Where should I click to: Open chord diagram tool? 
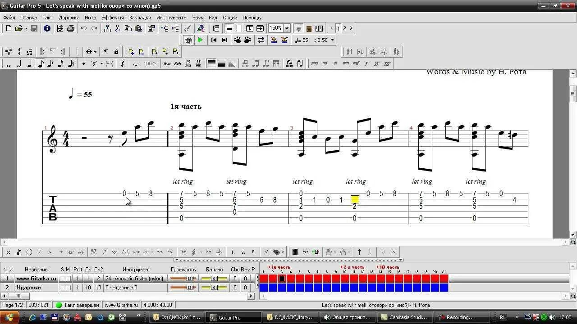click(295, 252)
